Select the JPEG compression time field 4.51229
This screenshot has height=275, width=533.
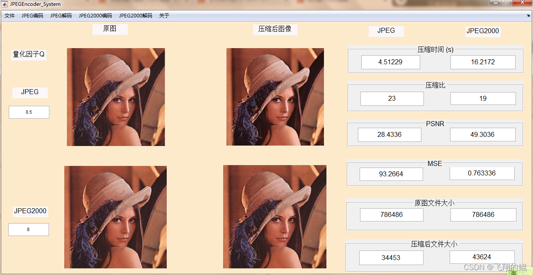tap(391, 62)
